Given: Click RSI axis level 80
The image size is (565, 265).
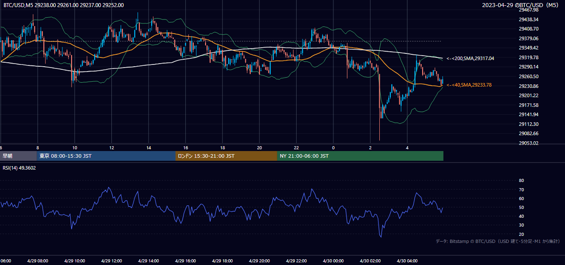Looking at the screenshot, I should [x=521, y=181].
